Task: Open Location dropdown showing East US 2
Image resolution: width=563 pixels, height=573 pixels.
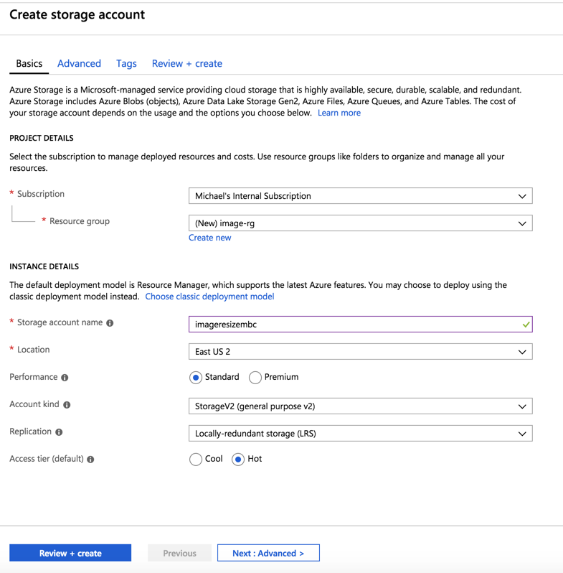Action: coord(360,352)
